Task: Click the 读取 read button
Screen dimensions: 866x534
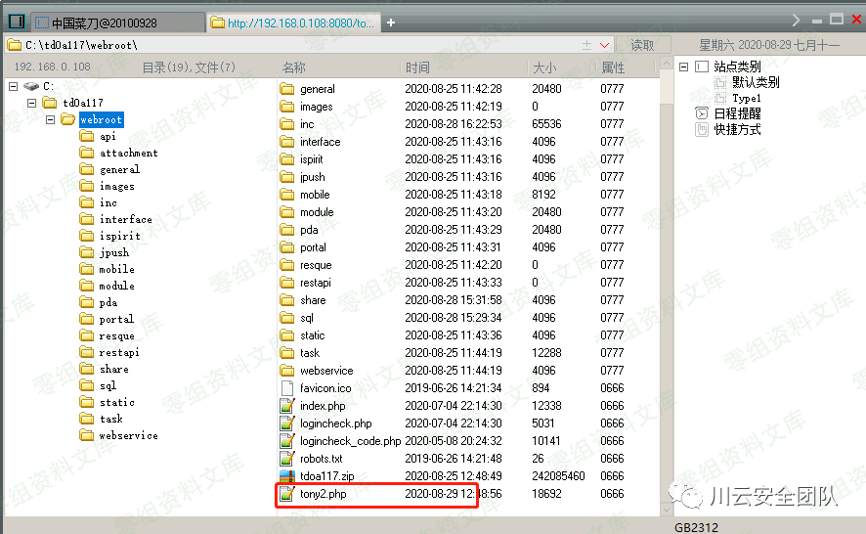Action: click(642, 45)
